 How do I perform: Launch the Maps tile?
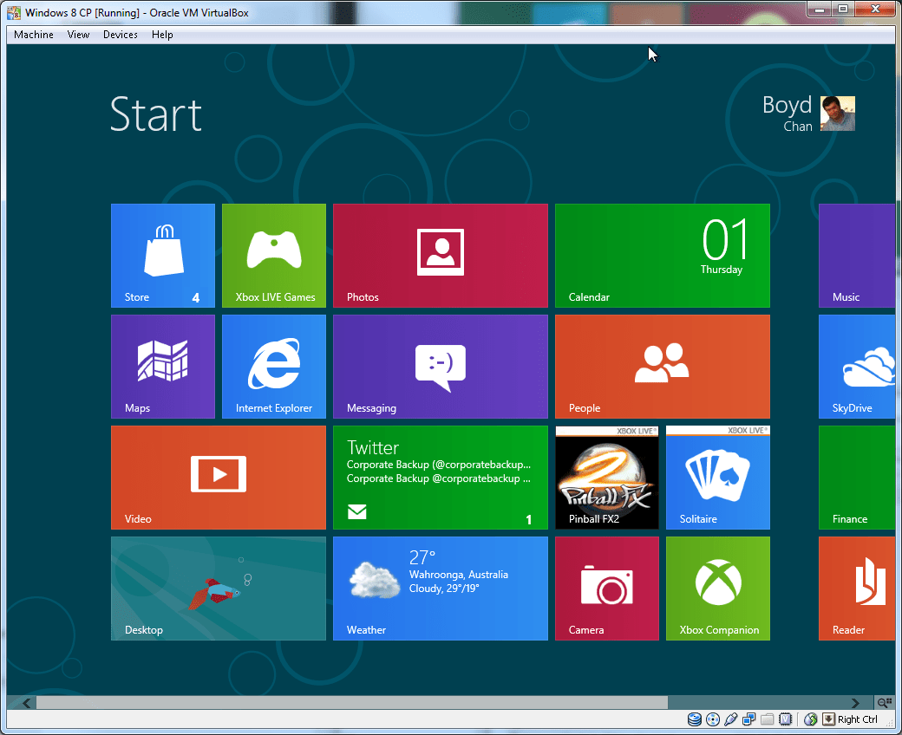(163, 367)
